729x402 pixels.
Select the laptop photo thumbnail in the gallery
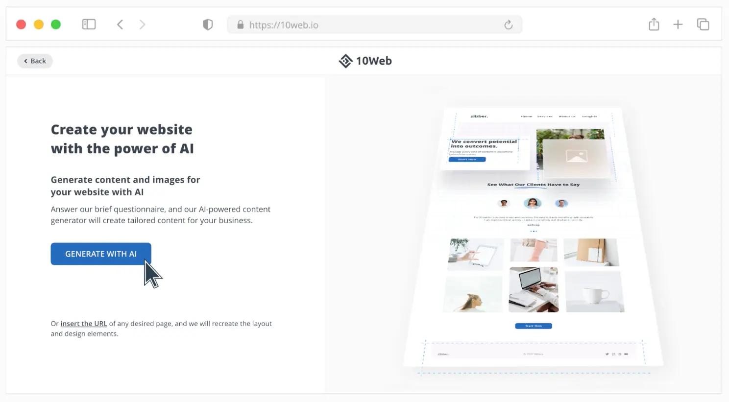[534, 289]
